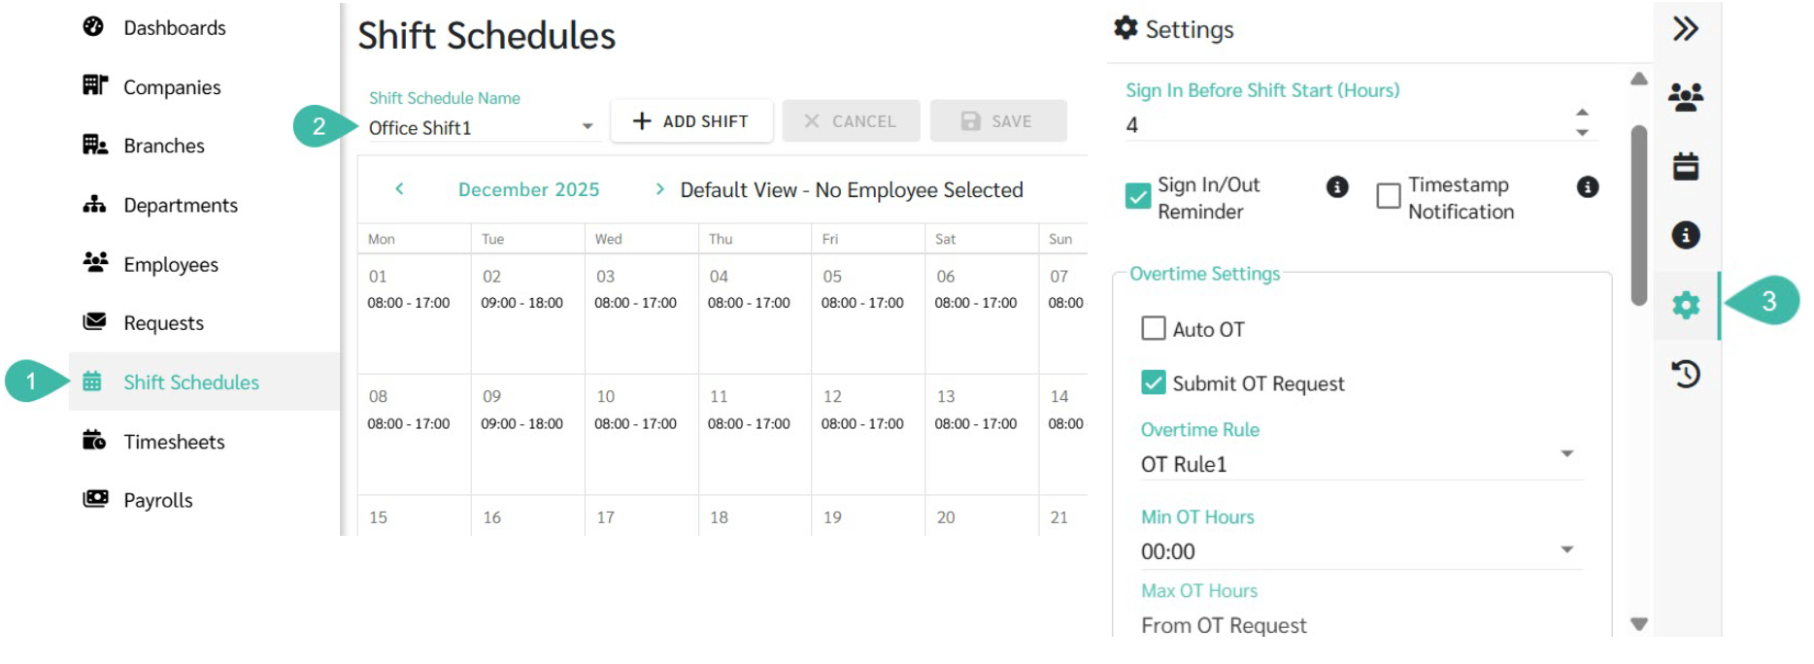Expand the Overtime Rule dropdown
This screenshot has width=1814, height=664.
[1566, 454]
